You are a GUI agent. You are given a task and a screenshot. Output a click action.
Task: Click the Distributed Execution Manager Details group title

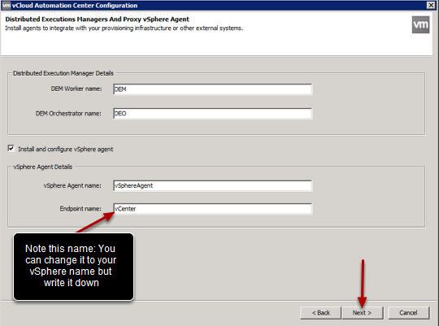click(63, 73)
